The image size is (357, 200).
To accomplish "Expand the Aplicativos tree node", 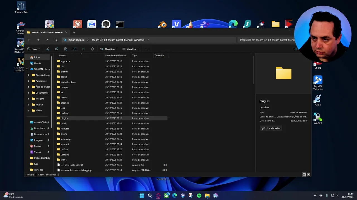I will click(28, 81).
